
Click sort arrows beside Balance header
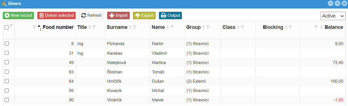pos(321,27)
